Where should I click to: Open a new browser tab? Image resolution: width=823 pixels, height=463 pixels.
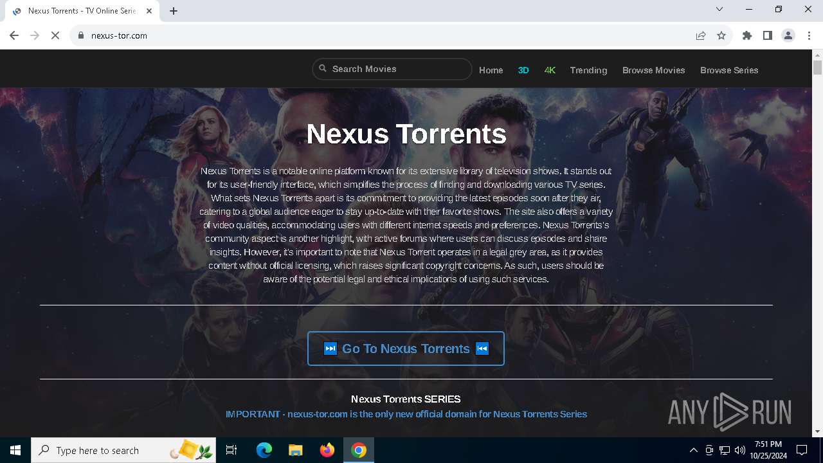[x=174, y=11]
